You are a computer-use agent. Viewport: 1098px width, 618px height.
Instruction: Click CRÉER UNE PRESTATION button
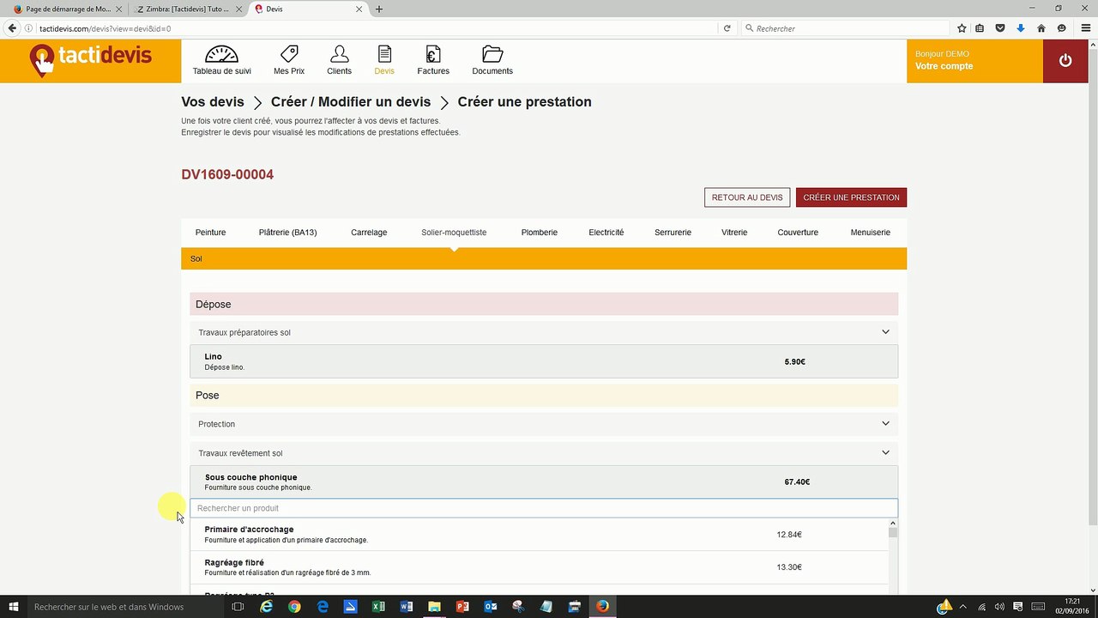tap(851, 197)
